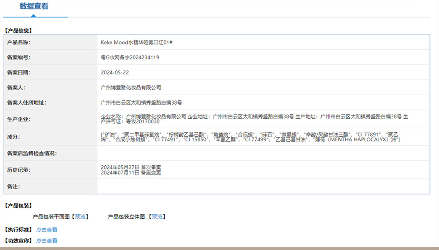Preview 产品包装立体图 via its 预览 link
This screenshot has width=439, height=250.
(157, 216)
